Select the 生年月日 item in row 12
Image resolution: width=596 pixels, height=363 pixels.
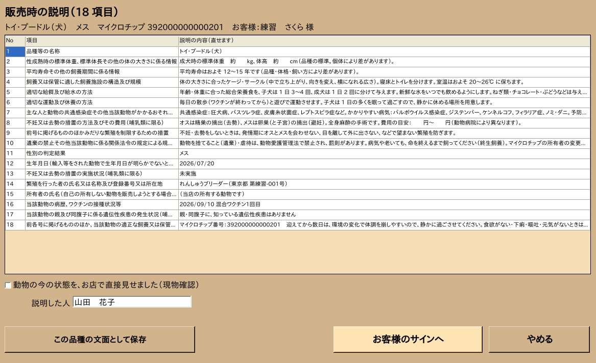point(102,164)
